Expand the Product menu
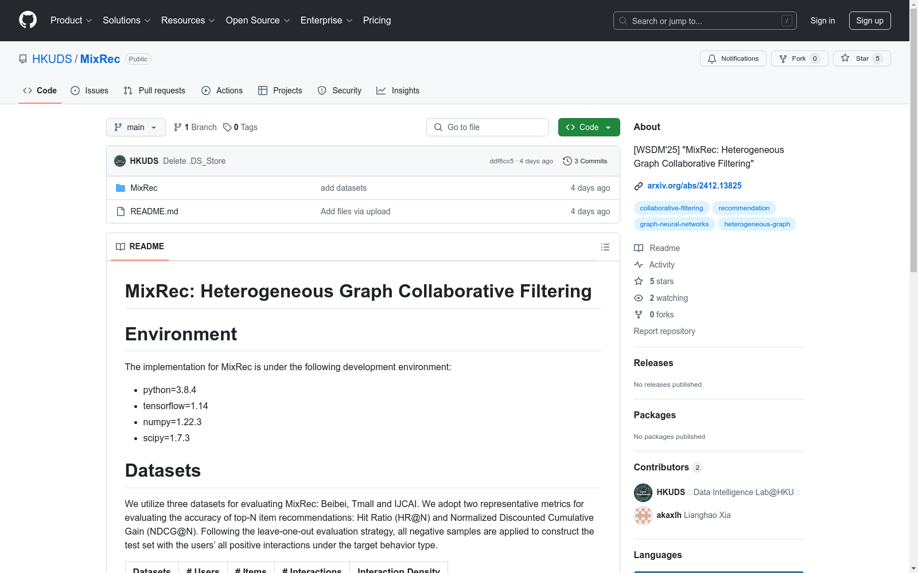 (x=71, y=21)
